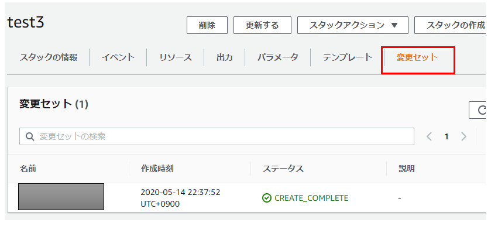Click the スタックの作成 button
This screenshot has width=498, height=226.
(450, 25)
